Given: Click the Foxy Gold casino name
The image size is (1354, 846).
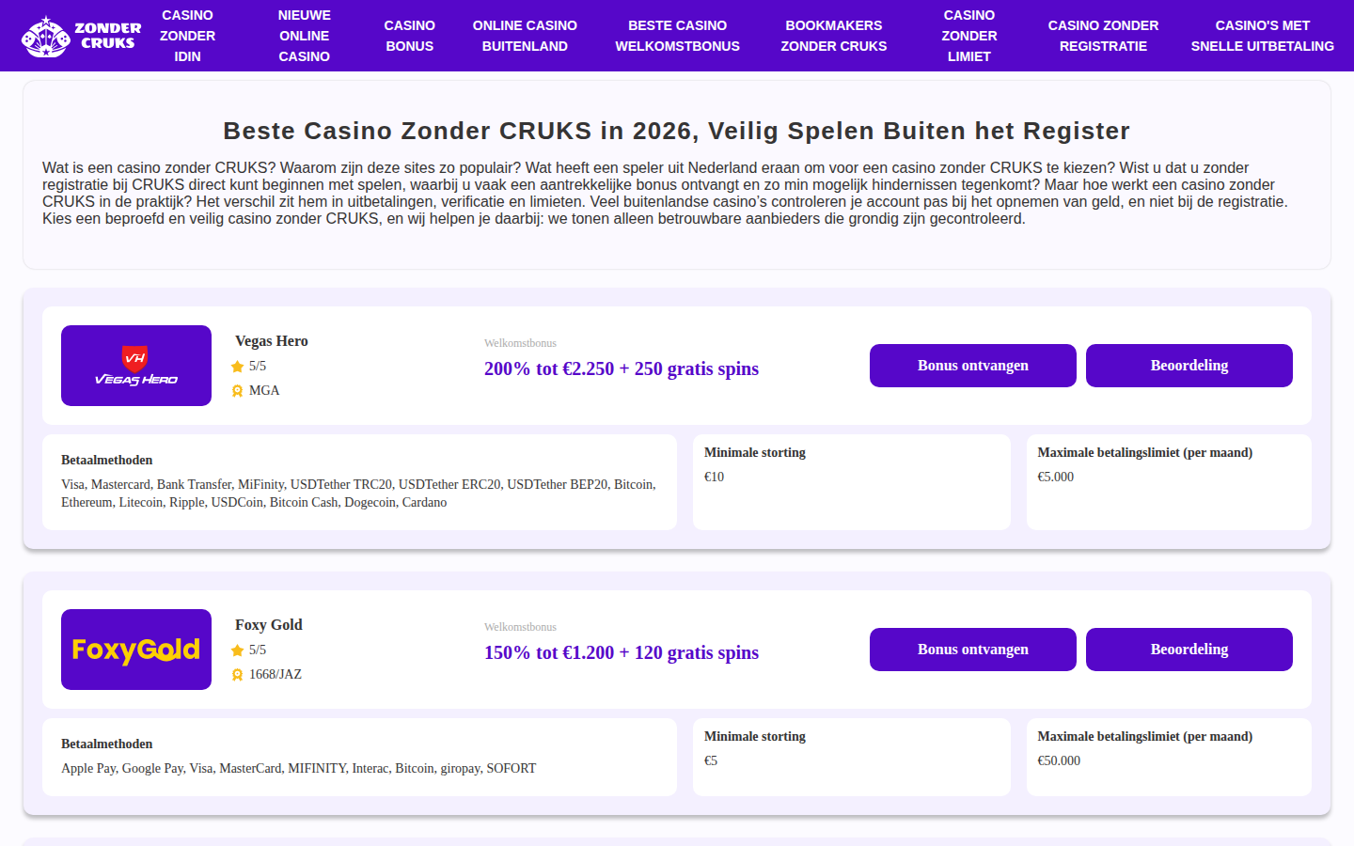Looking at the screenshot, I should click(269, 625).
